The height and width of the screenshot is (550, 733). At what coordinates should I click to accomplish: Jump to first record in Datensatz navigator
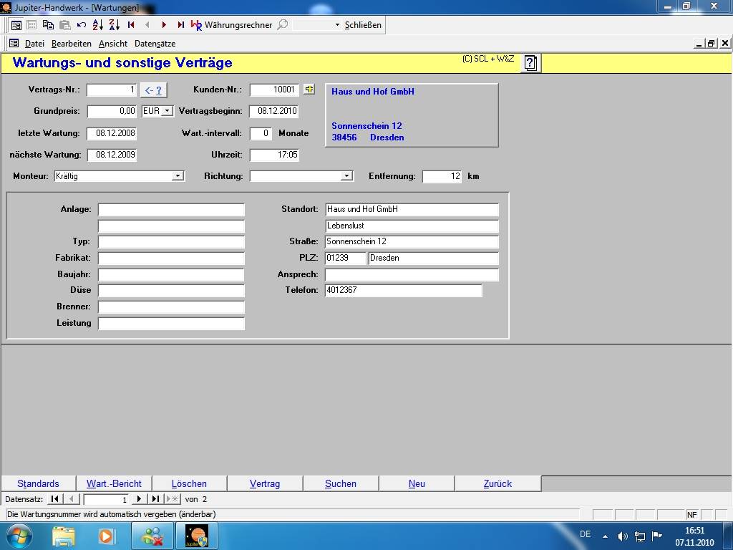tap(55, 499)
